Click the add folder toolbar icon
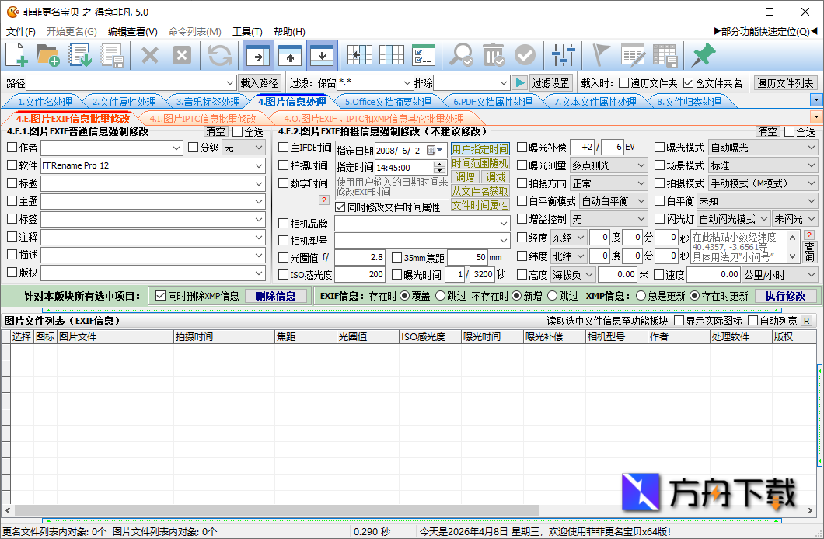 [48, 55]
